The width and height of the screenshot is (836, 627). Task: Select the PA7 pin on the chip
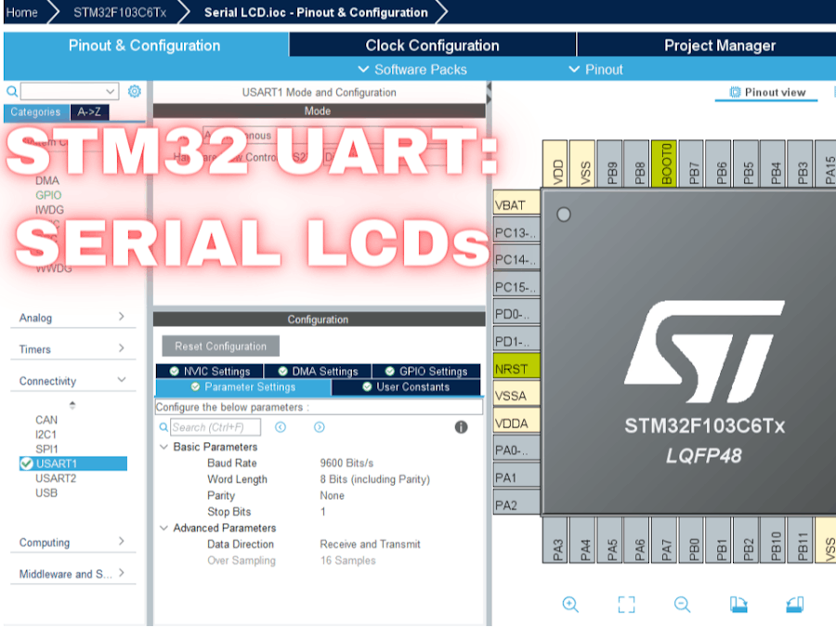(664, 540)
